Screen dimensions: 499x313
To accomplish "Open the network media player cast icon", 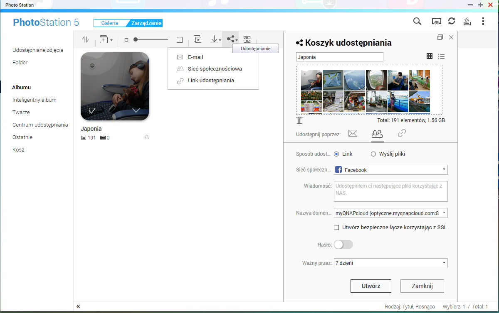I will tap(436, 22).
